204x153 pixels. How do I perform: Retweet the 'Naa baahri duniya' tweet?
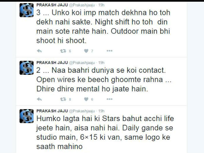pyautogui.click(x=63, y=99)
